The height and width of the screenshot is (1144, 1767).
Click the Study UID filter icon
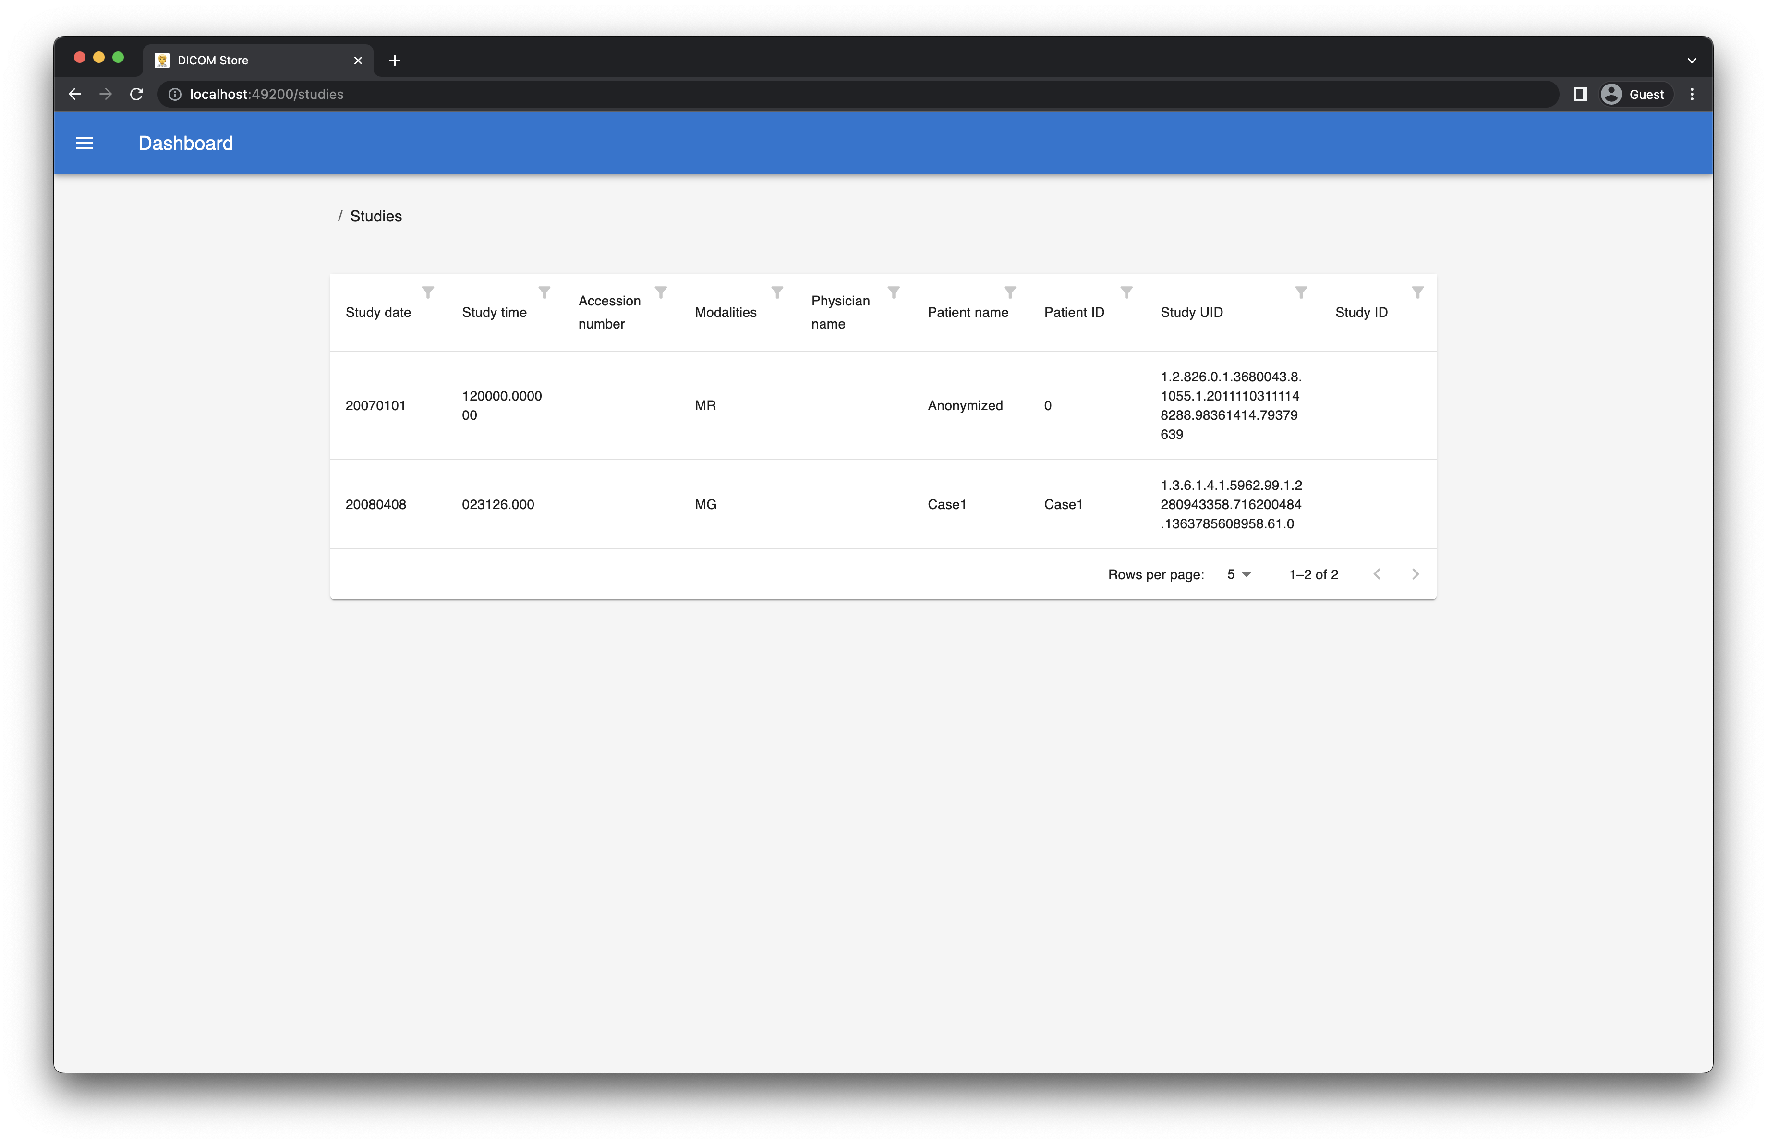tap(1301, 292)
